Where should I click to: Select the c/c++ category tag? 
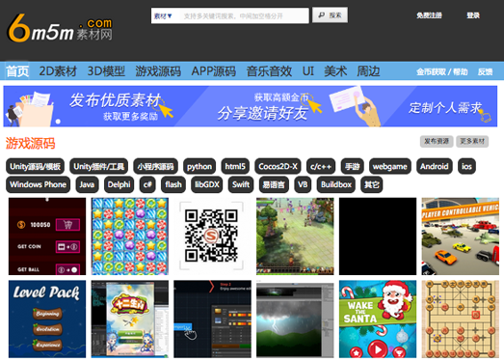pos(321,166)
